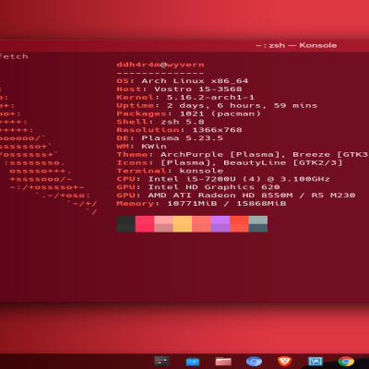Click the 'GPU: AMD ATI Radeon' line
This screenshot has height=369, width=369.
(236, 196)
